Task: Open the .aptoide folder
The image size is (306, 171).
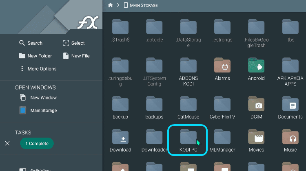Action: pos(154,31)
